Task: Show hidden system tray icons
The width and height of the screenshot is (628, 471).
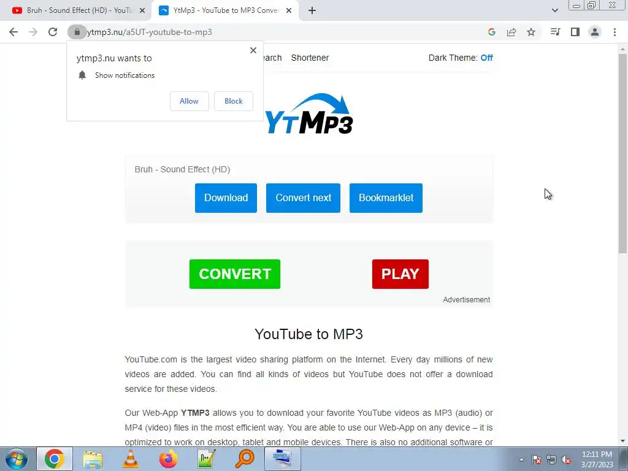Action: [x=521, y=459]
